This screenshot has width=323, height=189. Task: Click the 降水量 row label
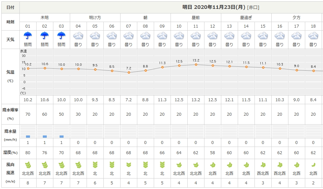pyautogui.click(x=10, y=131)
